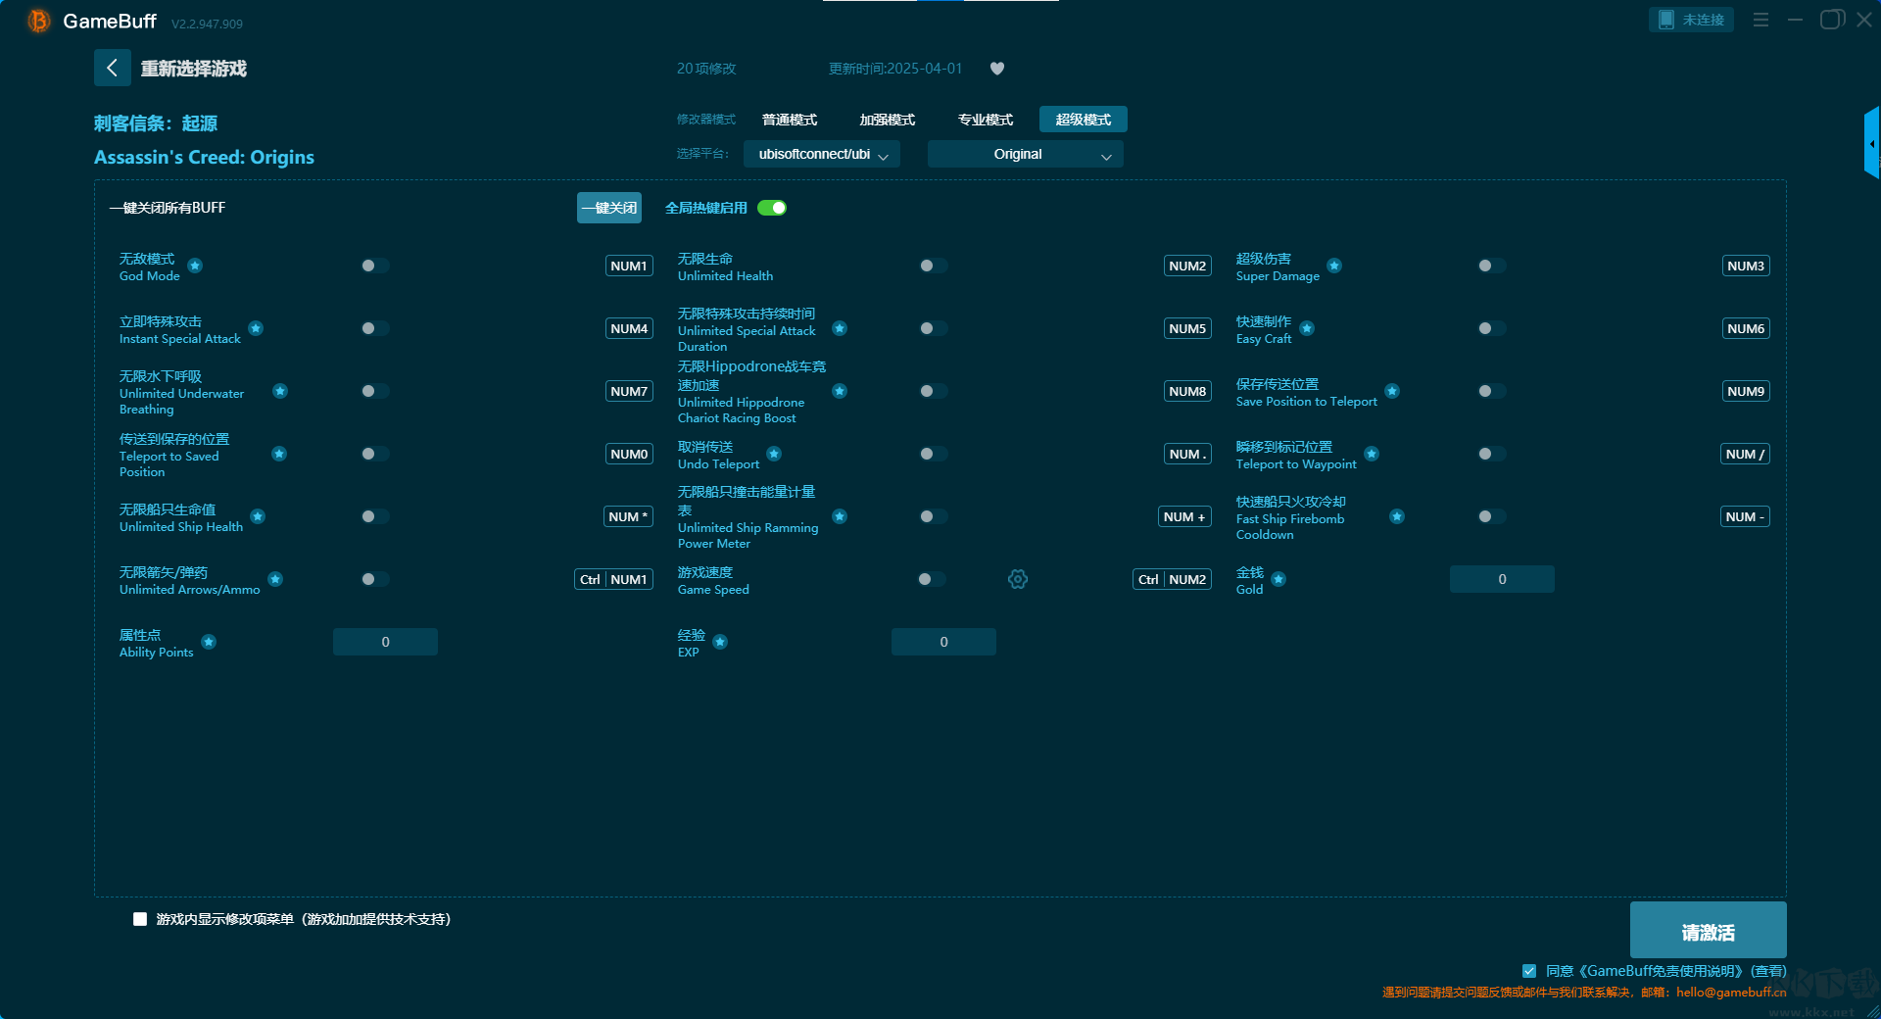Screen dimensions: 1881x1019
Task: Expand the Original version dropdown
Action: point(1025,154)
